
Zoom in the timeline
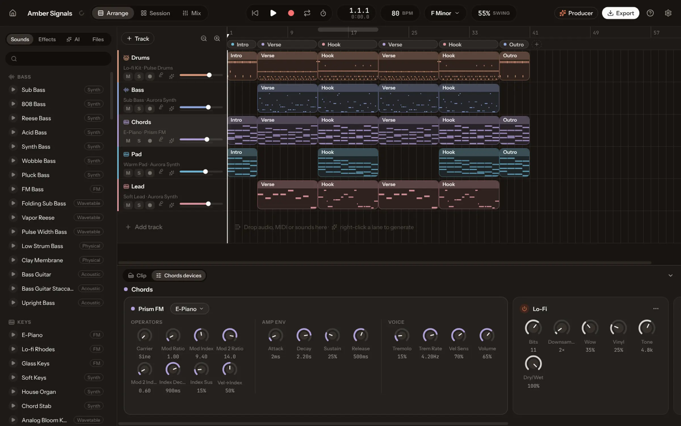(217, 38)
